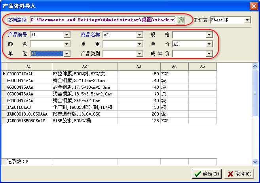Click the A2 column header
Screen dimensions: 260x183
pos(85,66)
